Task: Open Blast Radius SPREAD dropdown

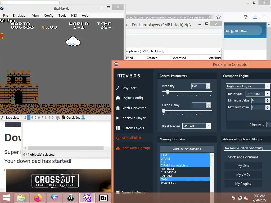Action: pyautogui.click(x=208, y=126)
